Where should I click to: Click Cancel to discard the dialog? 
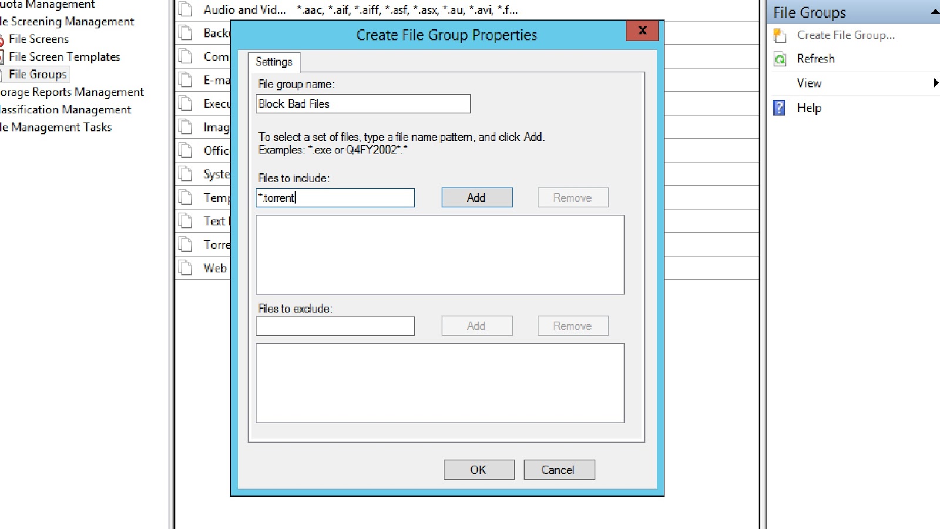(558, 470)
